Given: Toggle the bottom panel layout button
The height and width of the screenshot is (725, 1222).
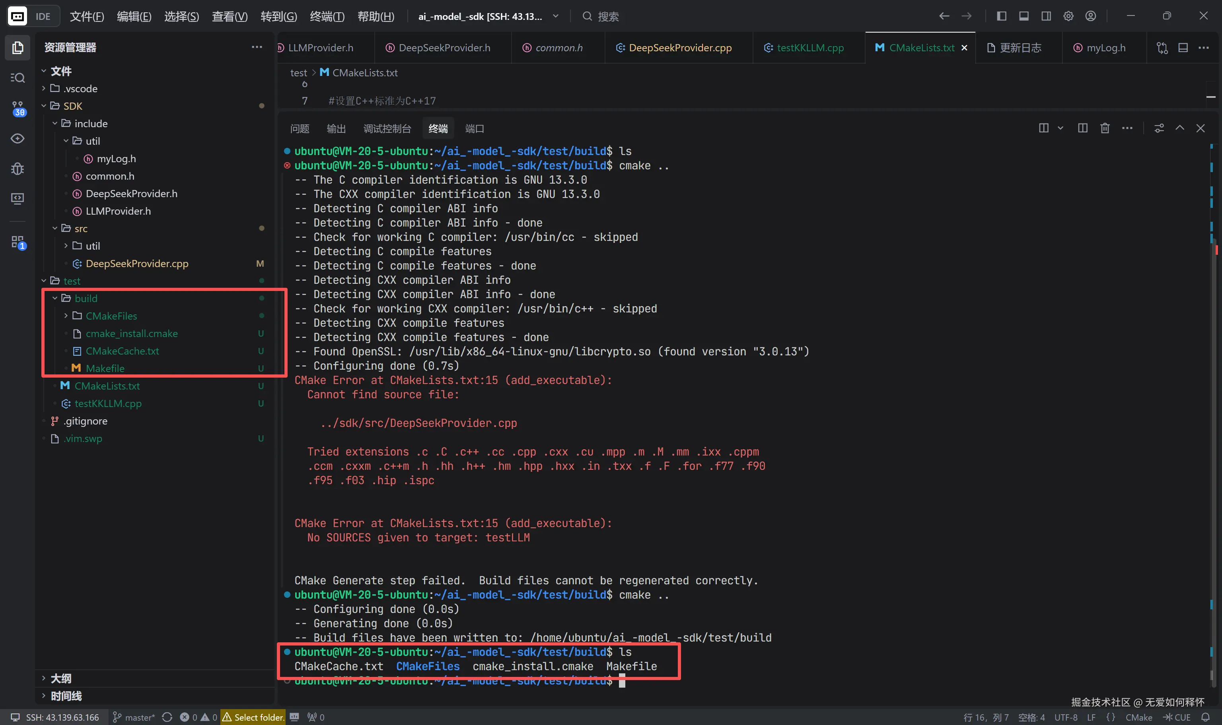Looking at the screenshot, I should 1024,16.
